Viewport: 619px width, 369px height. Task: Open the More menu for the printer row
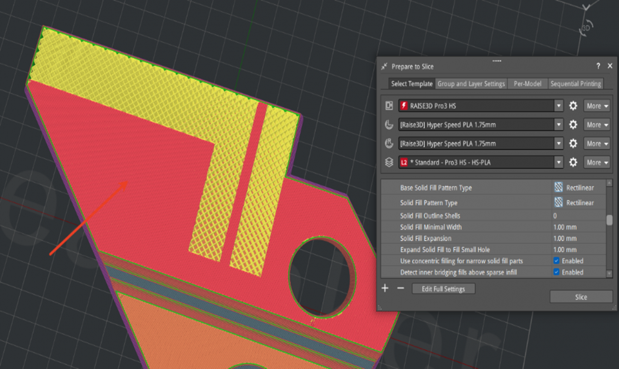pos(597,106)
